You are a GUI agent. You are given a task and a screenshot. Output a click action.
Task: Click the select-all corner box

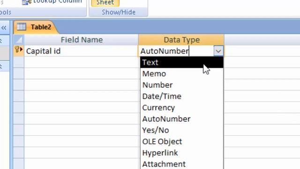(x=19, y=40)
